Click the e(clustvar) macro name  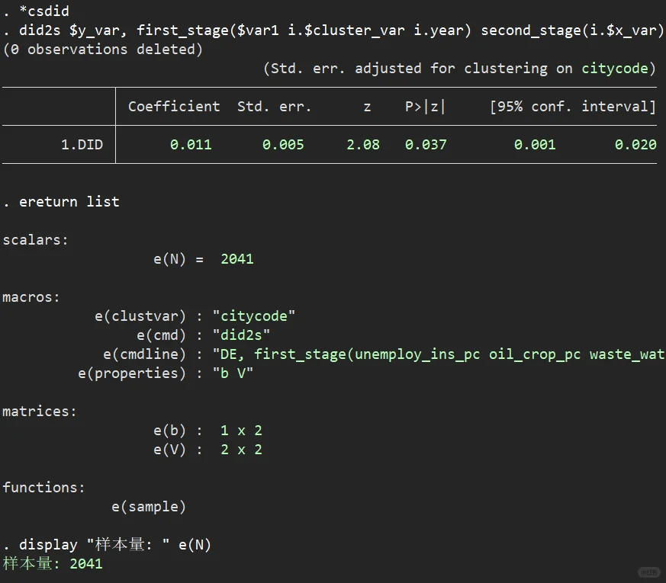point(140,316)
